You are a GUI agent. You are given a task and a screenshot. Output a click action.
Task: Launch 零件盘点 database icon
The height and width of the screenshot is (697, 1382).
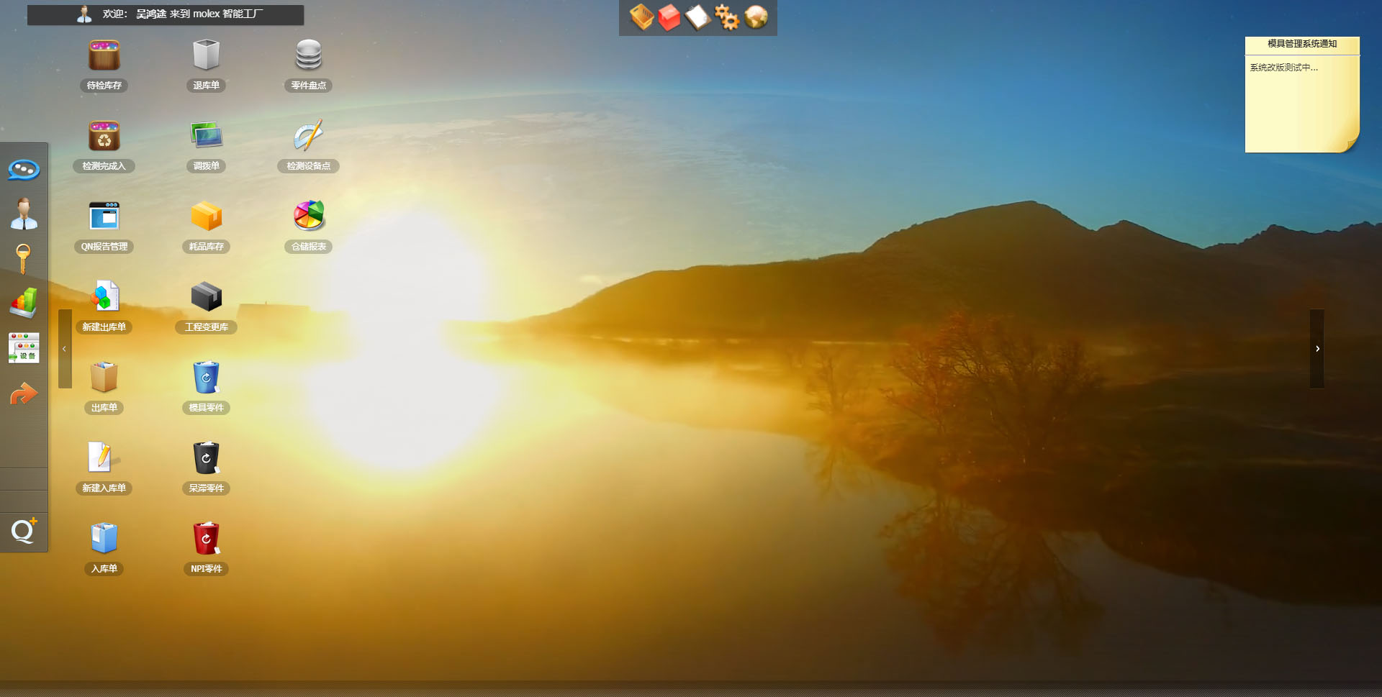[308, 56]
